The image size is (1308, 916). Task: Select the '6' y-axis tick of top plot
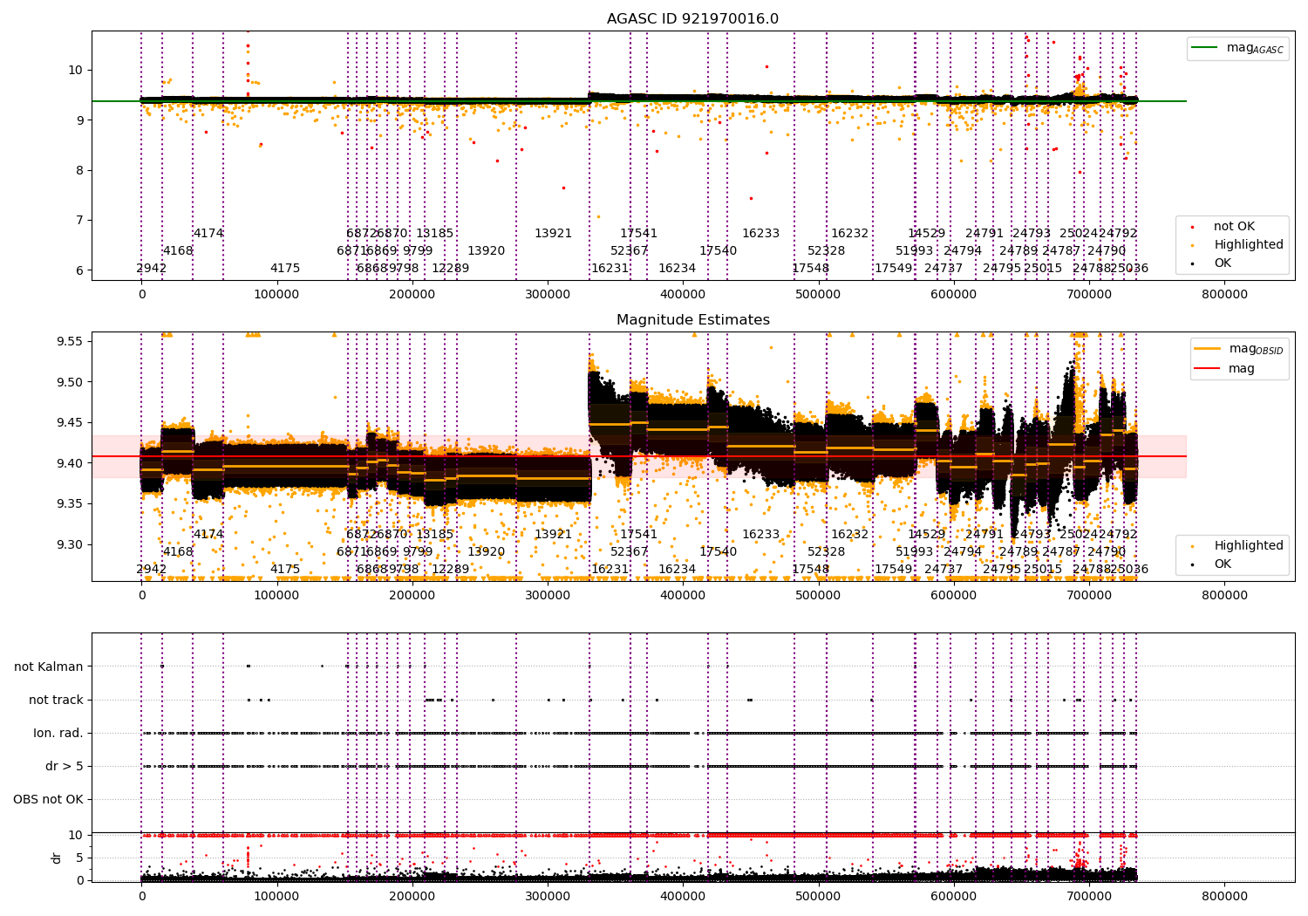tap(79, 270)
